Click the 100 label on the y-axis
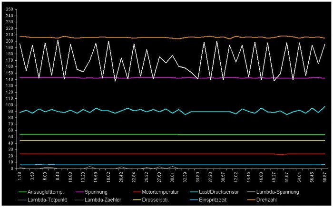Image resolution: width=333 pixels, height=207 pixels. pos(9,105)
